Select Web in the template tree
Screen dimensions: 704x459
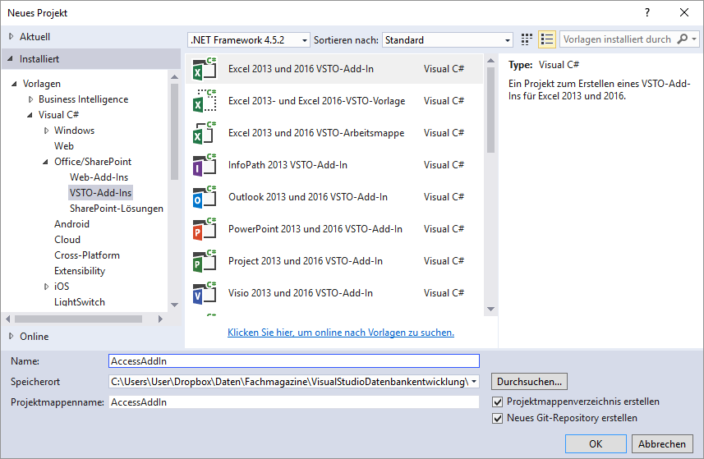(x=64, y=146)
